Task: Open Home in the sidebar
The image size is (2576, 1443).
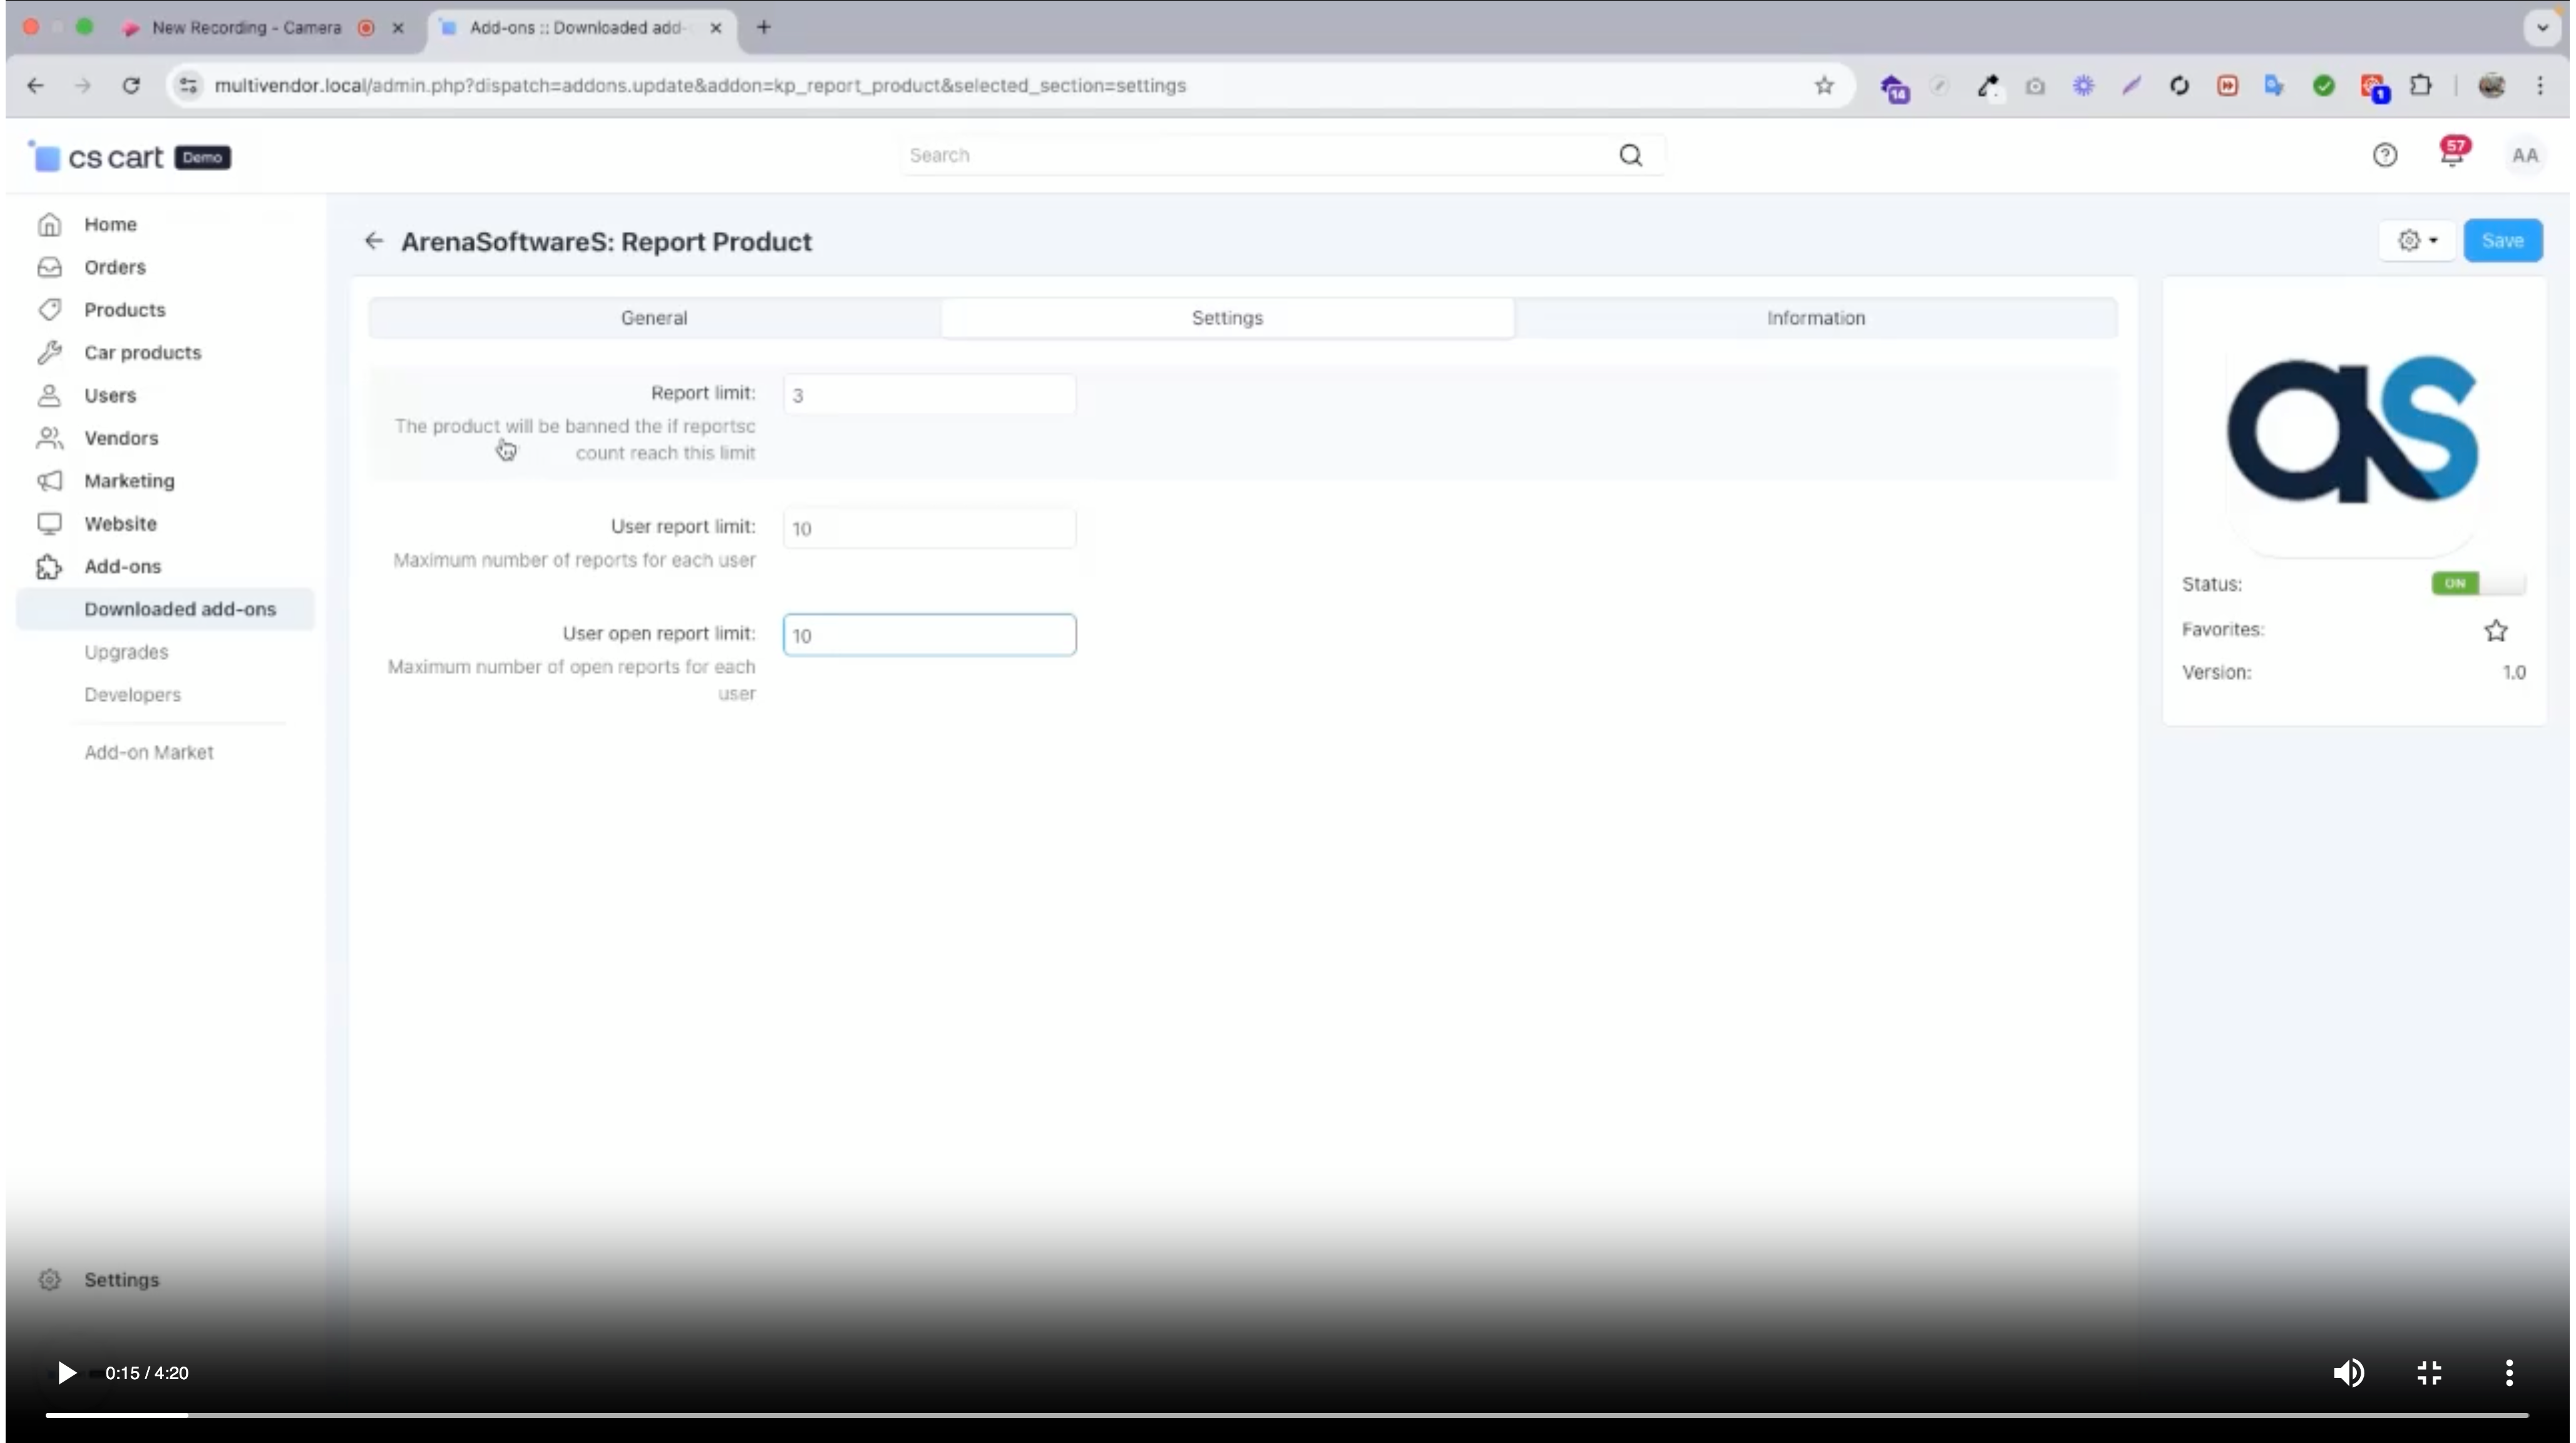Action: click(110, 224)
